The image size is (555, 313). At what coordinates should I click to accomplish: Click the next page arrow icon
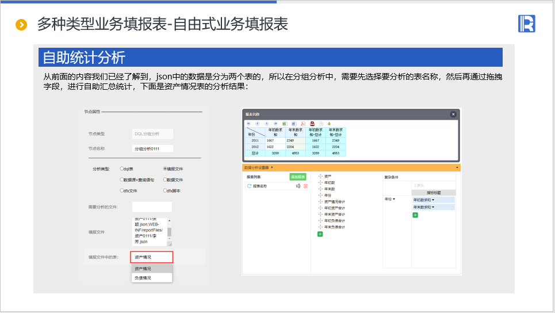coord(267,123)
